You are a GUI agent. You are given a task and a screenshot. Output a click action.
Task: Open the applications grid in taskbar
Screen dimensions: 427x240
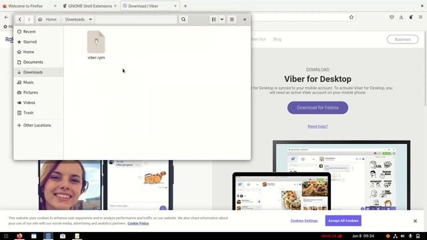tap(6, 236)
